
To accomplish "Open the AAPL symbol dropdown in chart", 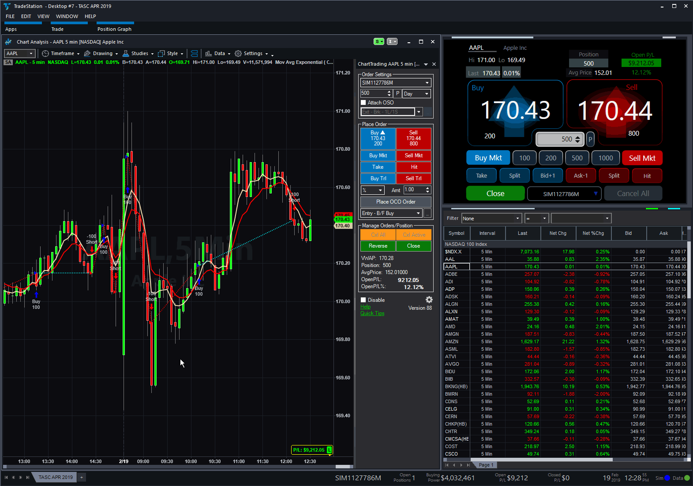I will 31,53.
